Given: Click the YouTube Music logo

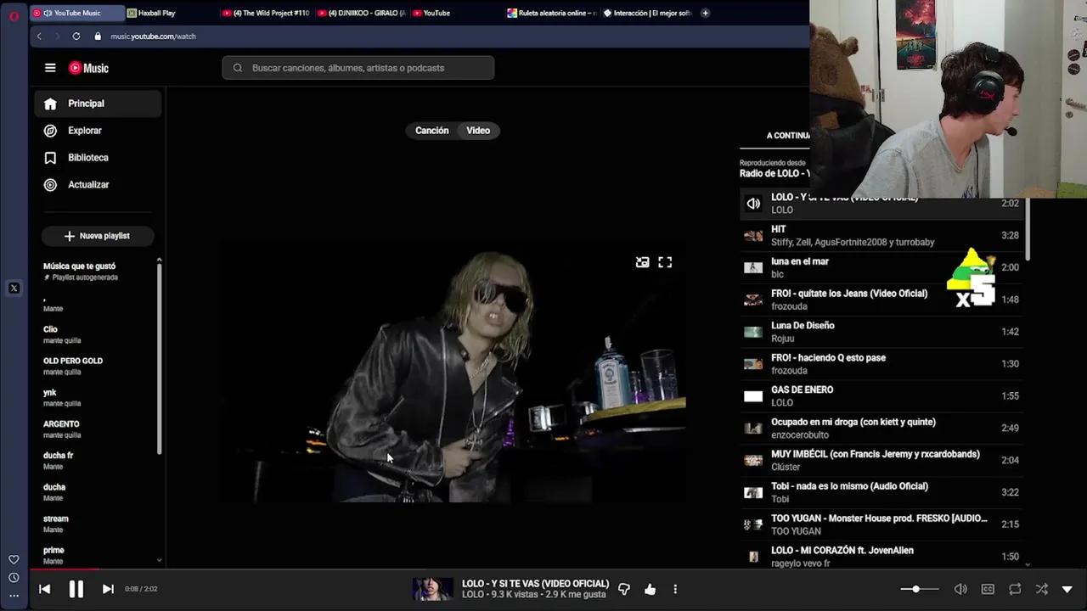Looking at the screenshot, I should pyautogui.click(x=88, y=68).
